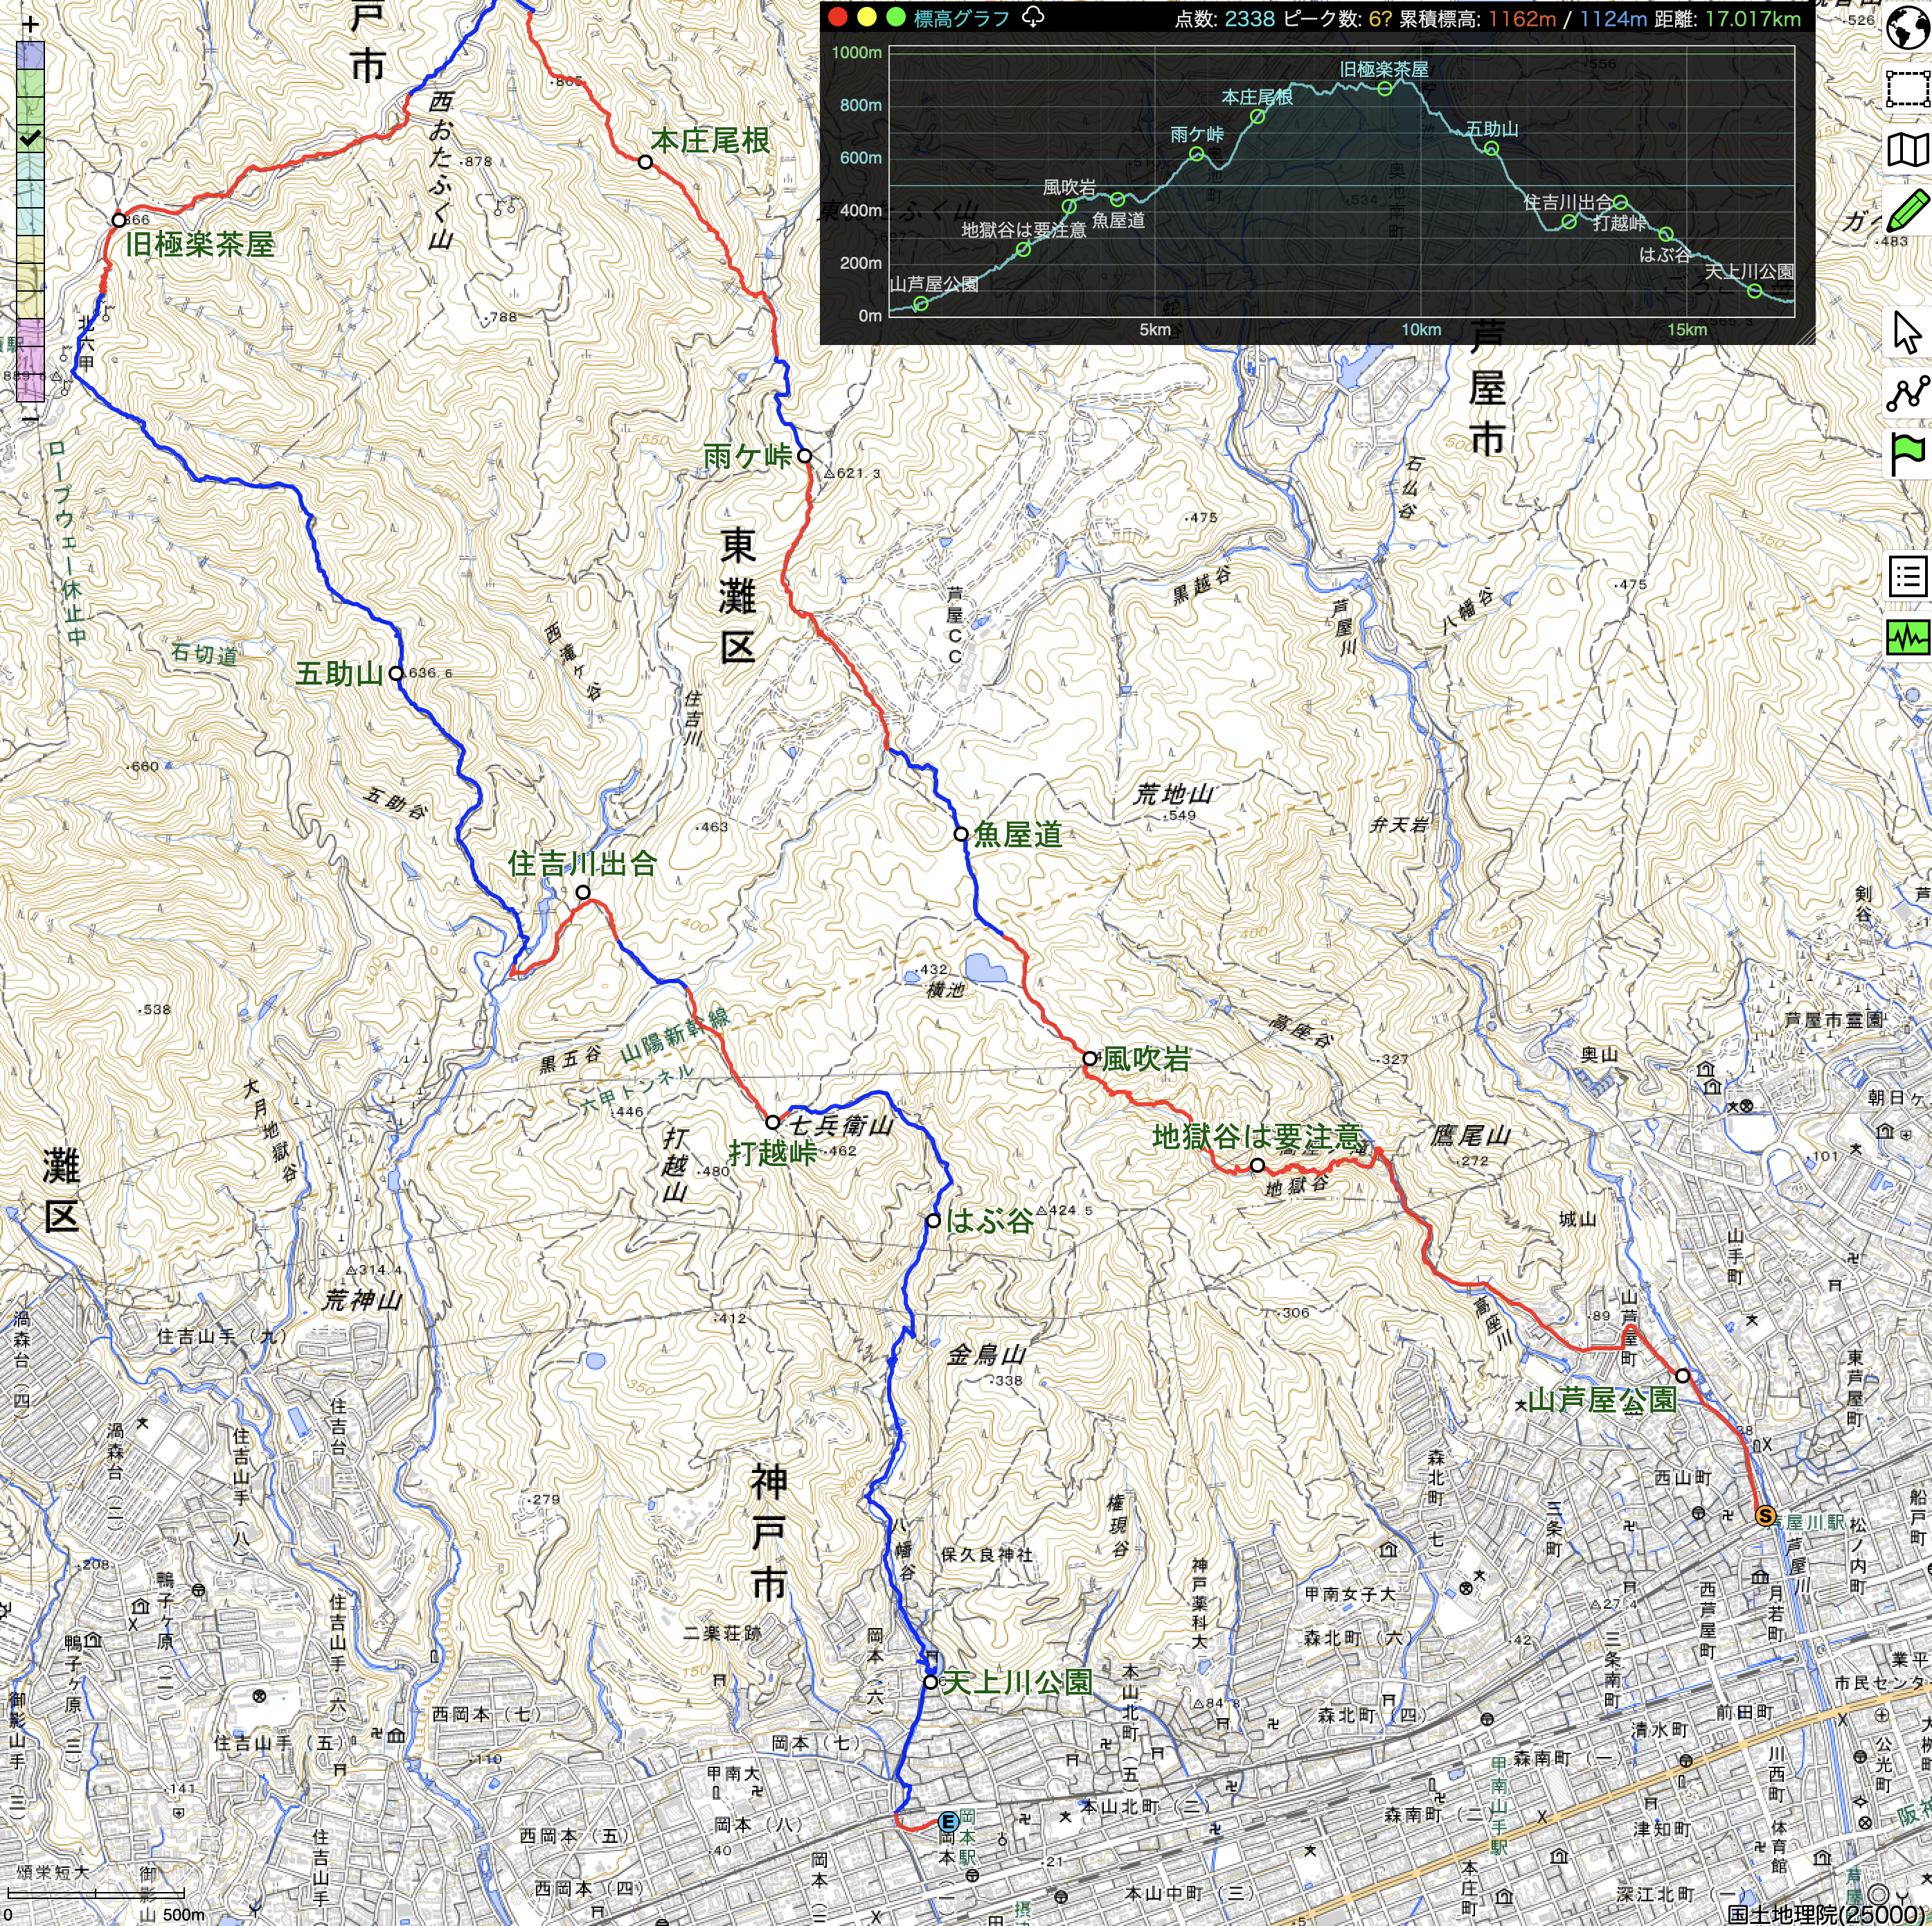1932x1926 pixels.
Task: Click the checked green zoom level segment
Action: click(30, 138)
